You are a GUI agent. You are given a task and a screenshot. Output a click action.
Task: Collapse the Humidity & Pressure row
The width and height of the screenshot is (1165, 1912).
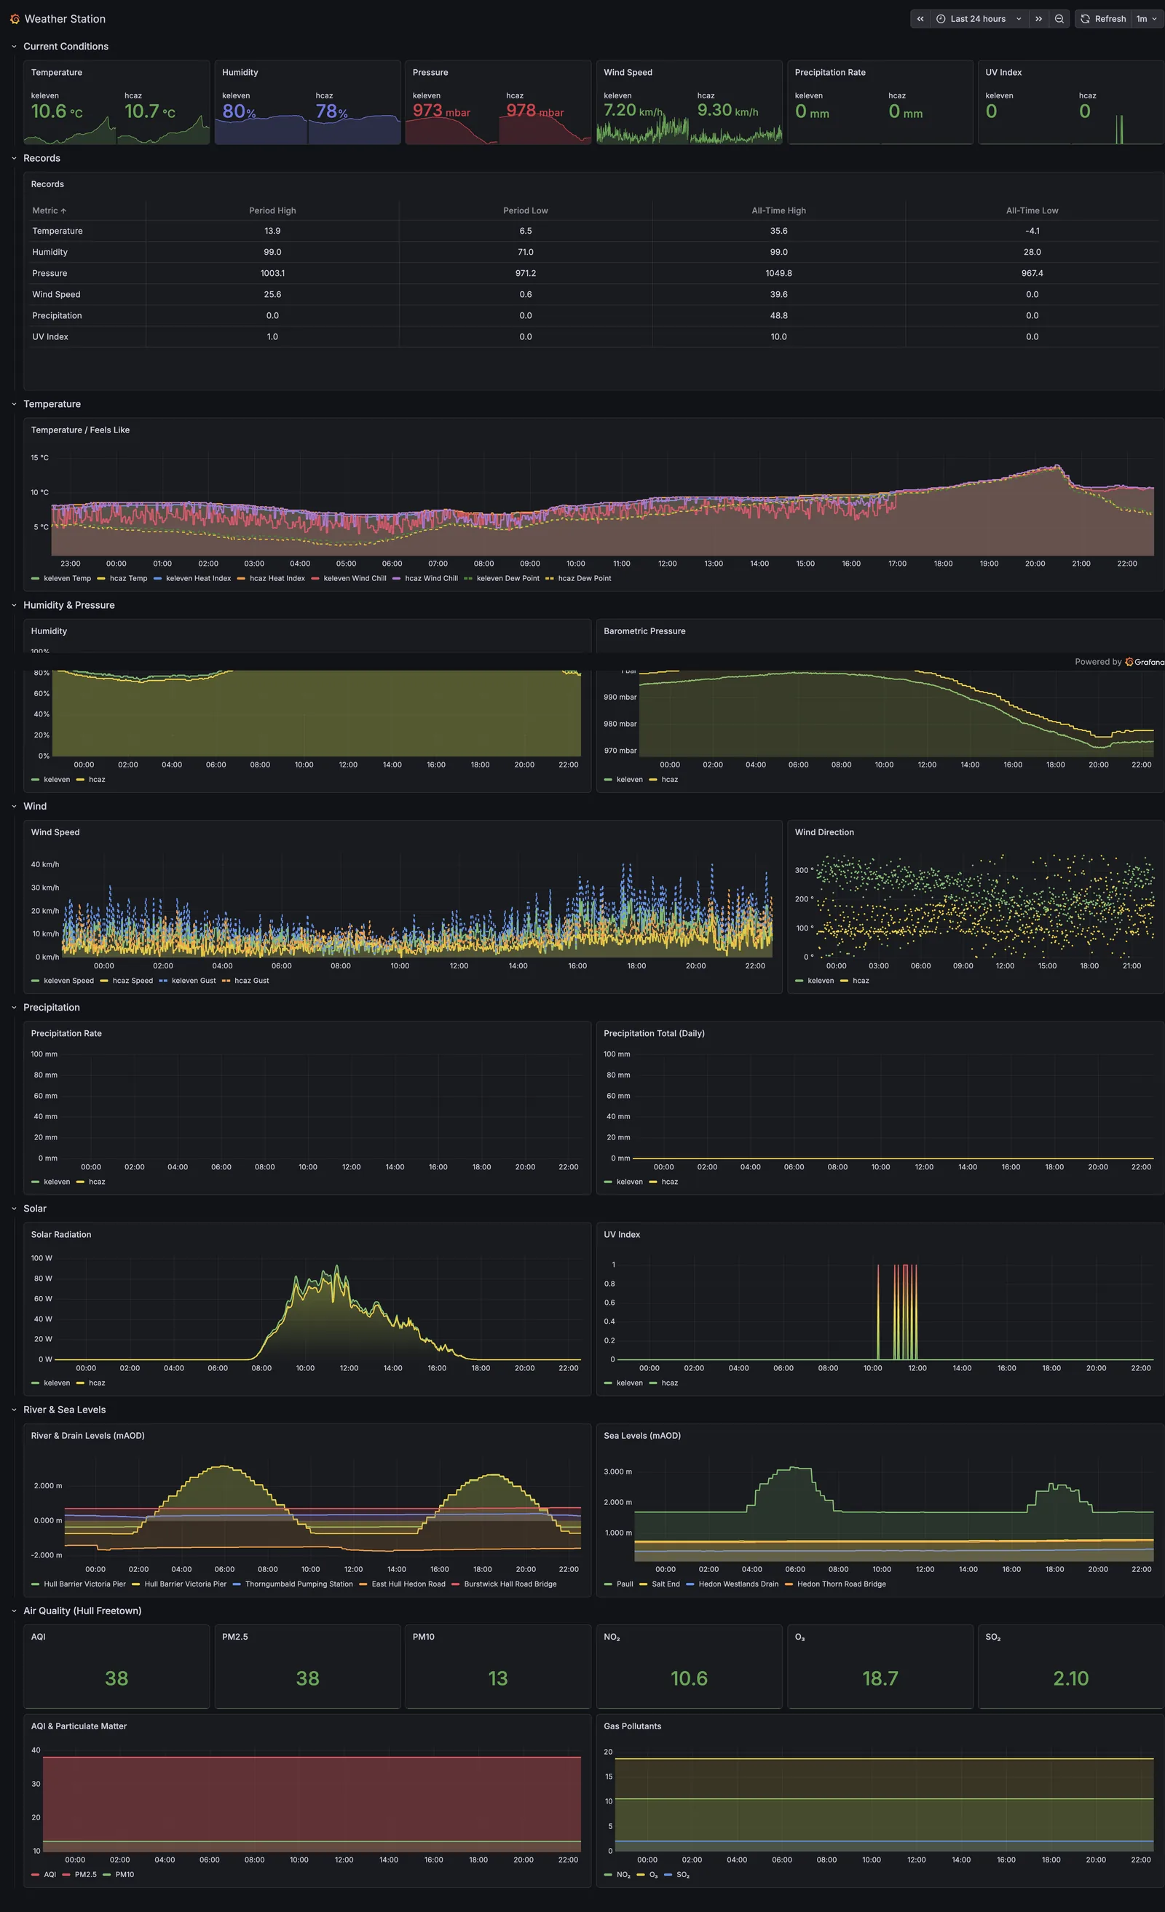[x=14, y=605]
